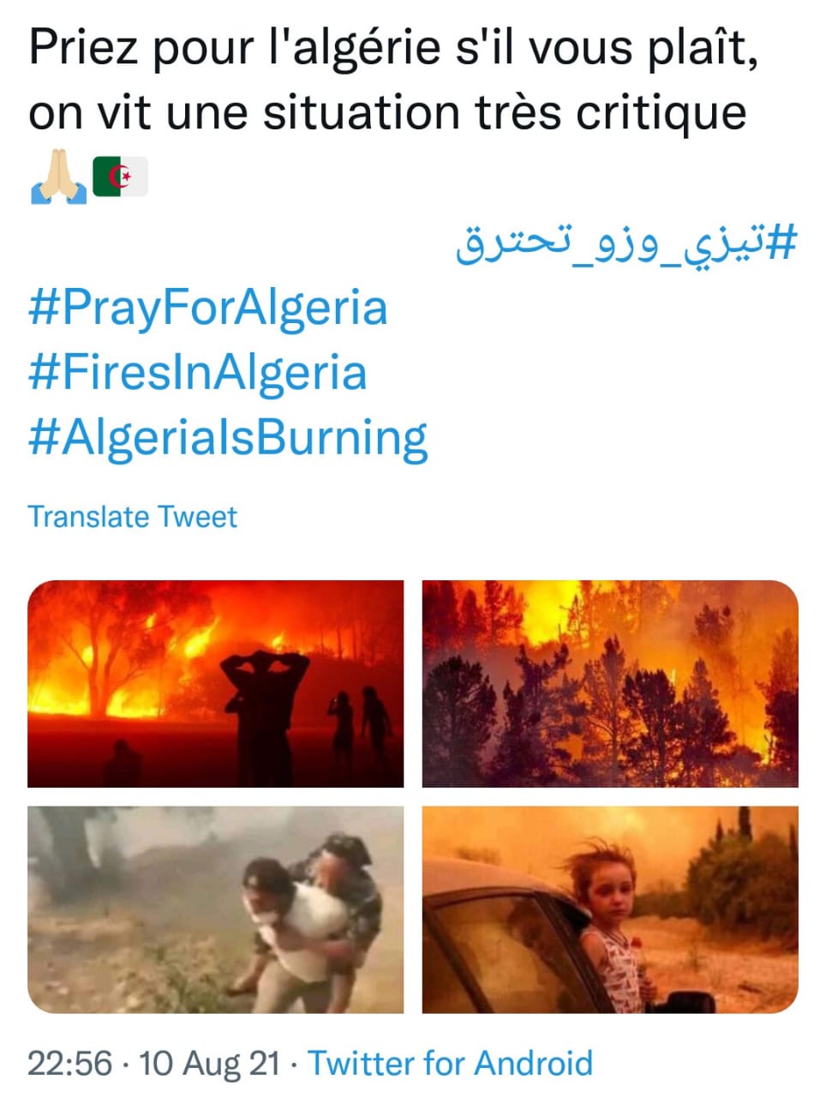Click the Algerian flag emoji
This screenshot has height=1097, width=826.
[x=120, y=177]
